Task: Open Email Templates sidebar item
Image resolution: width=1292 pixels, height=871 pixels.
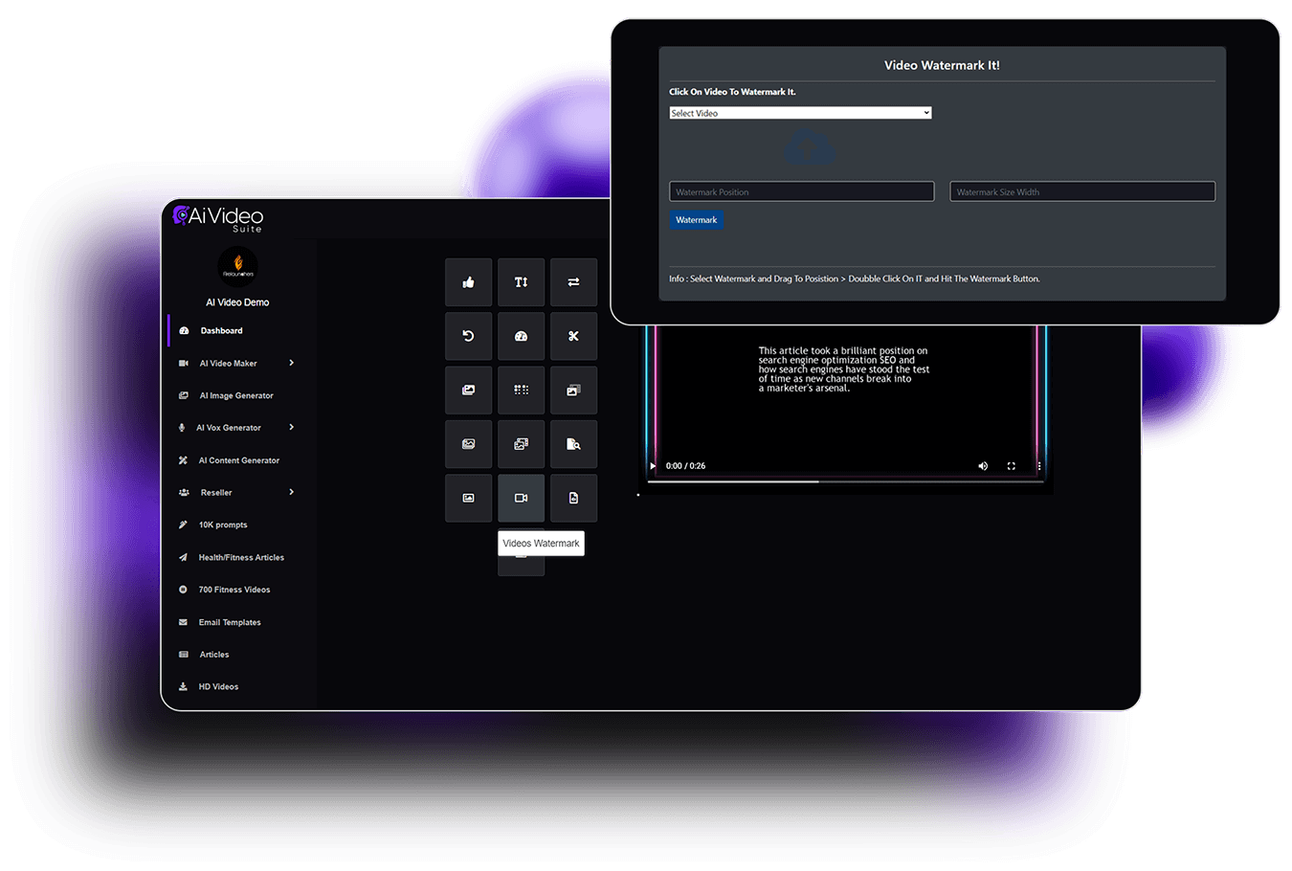Action: [229, 622]
